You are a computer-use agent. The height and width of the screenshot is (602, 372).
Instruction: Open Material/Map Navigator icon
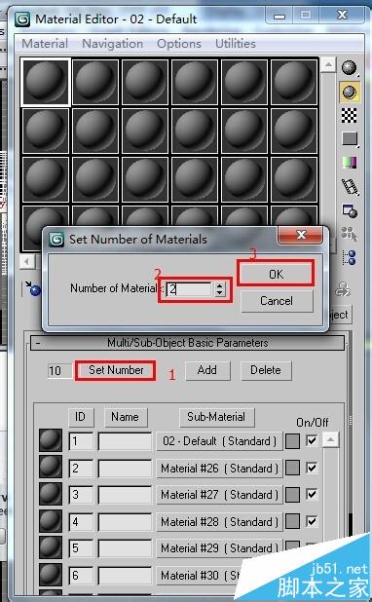(x=350, y=257)
